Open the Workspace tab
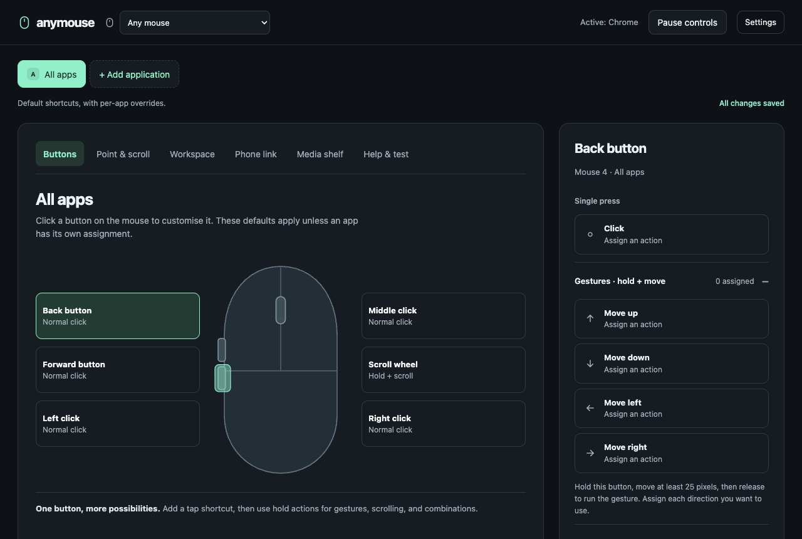802x539 pixels. click(x=192, y=154)
